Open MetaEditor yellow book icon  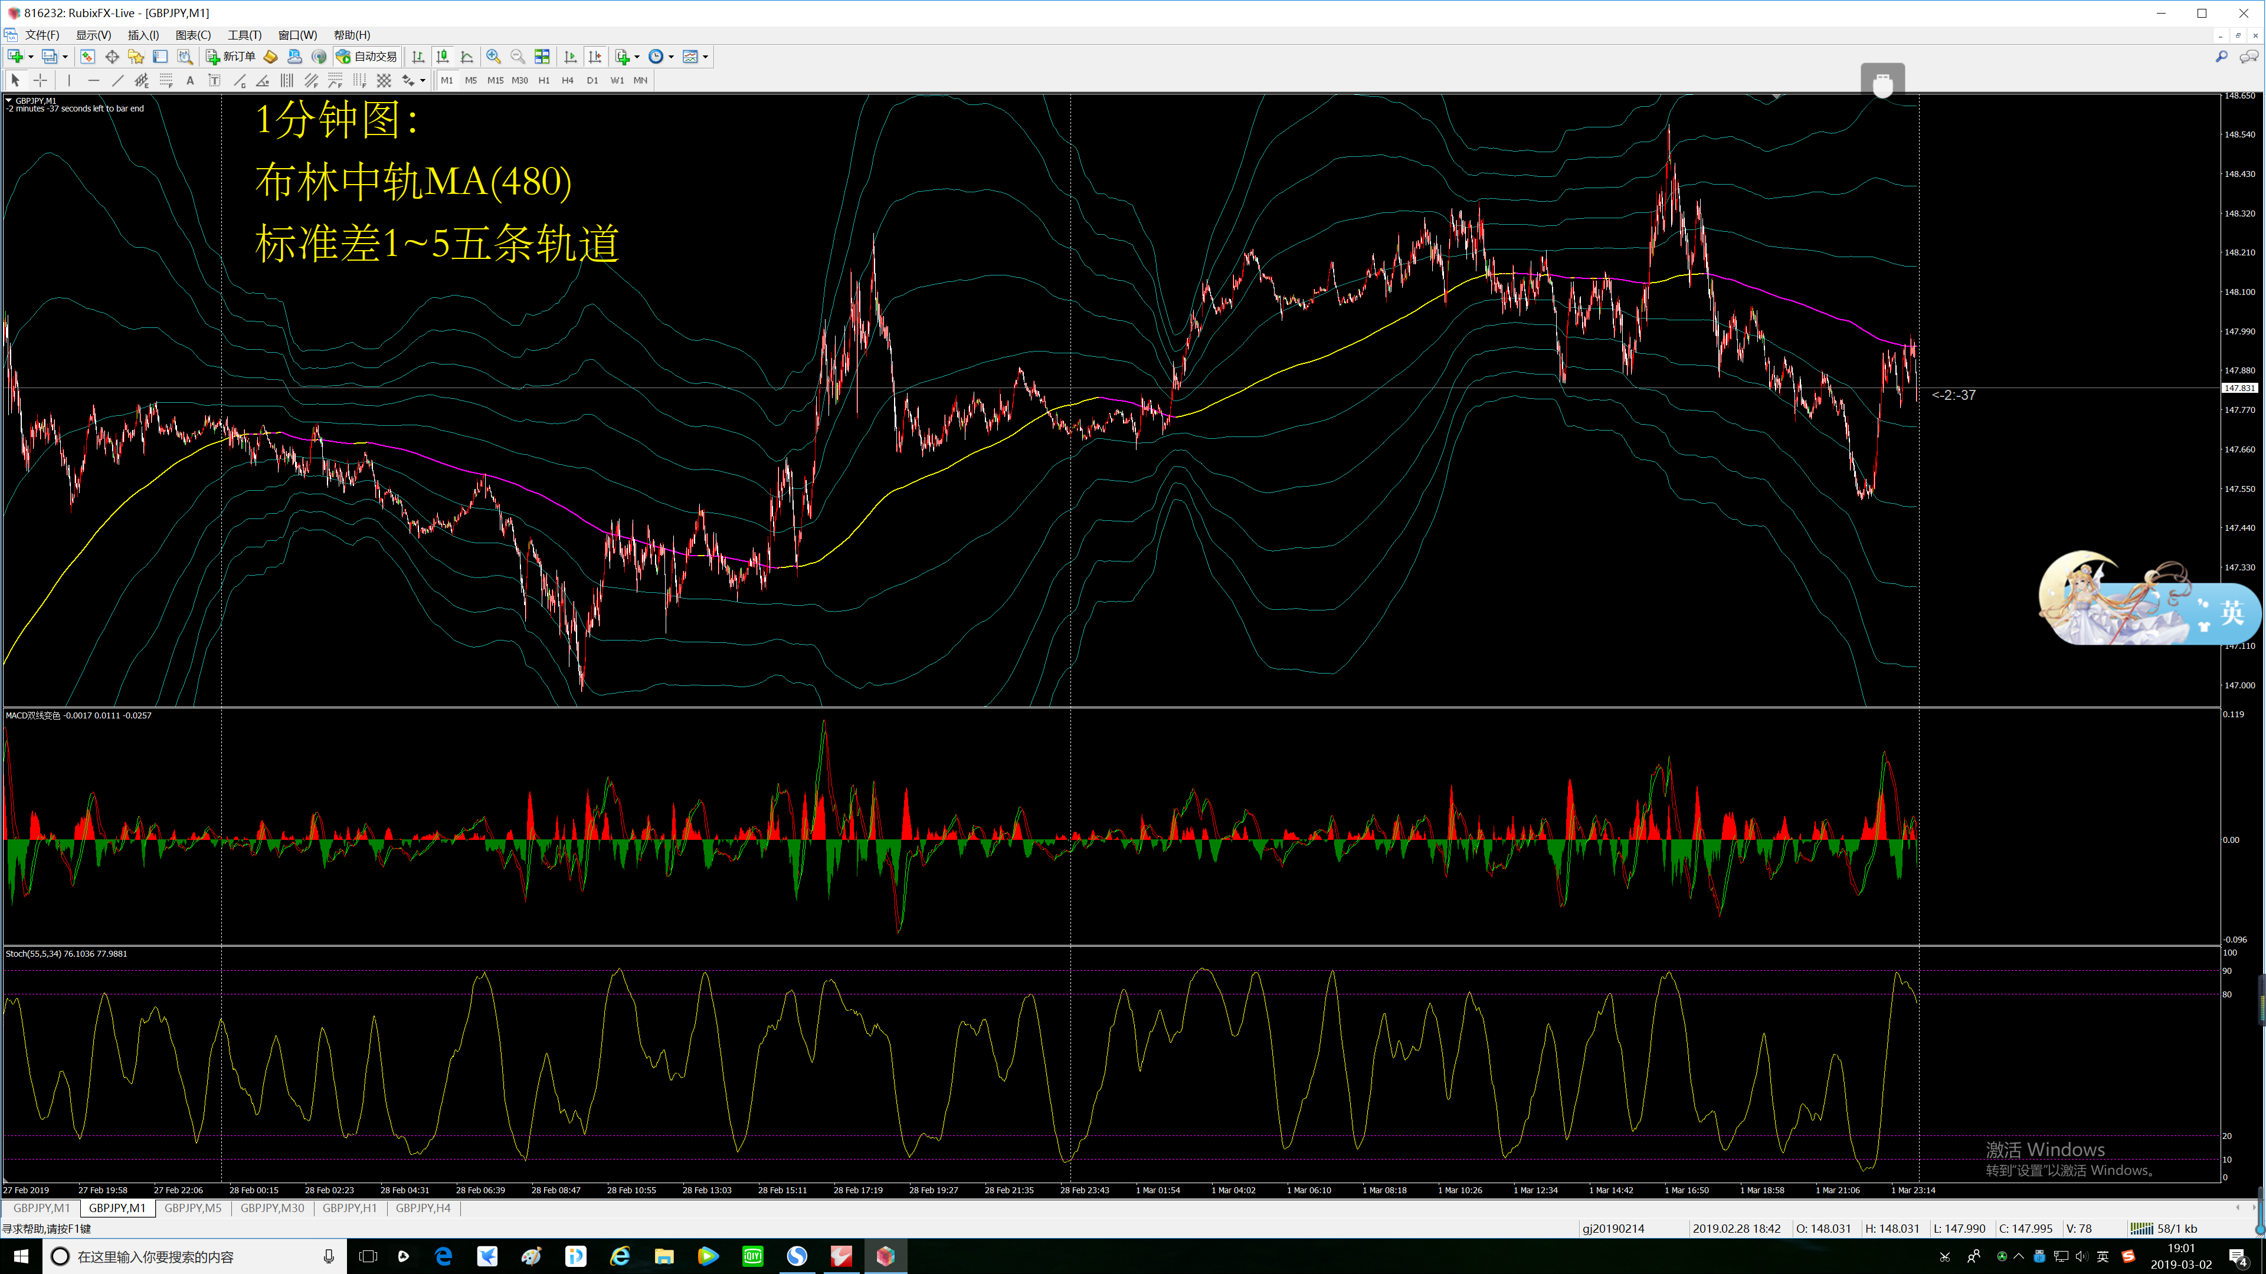tap(271, 56)
